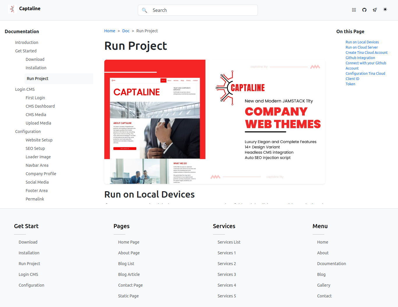Focus the Search input field
The image size is (398, 307).
(201, 10)
